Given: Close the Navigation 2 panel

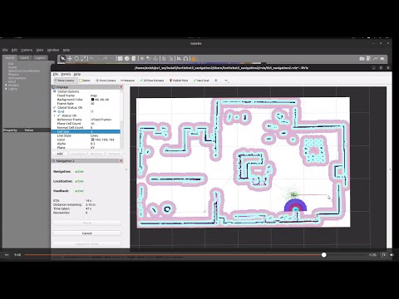Looking at the screenshot, I should [121, 161].
